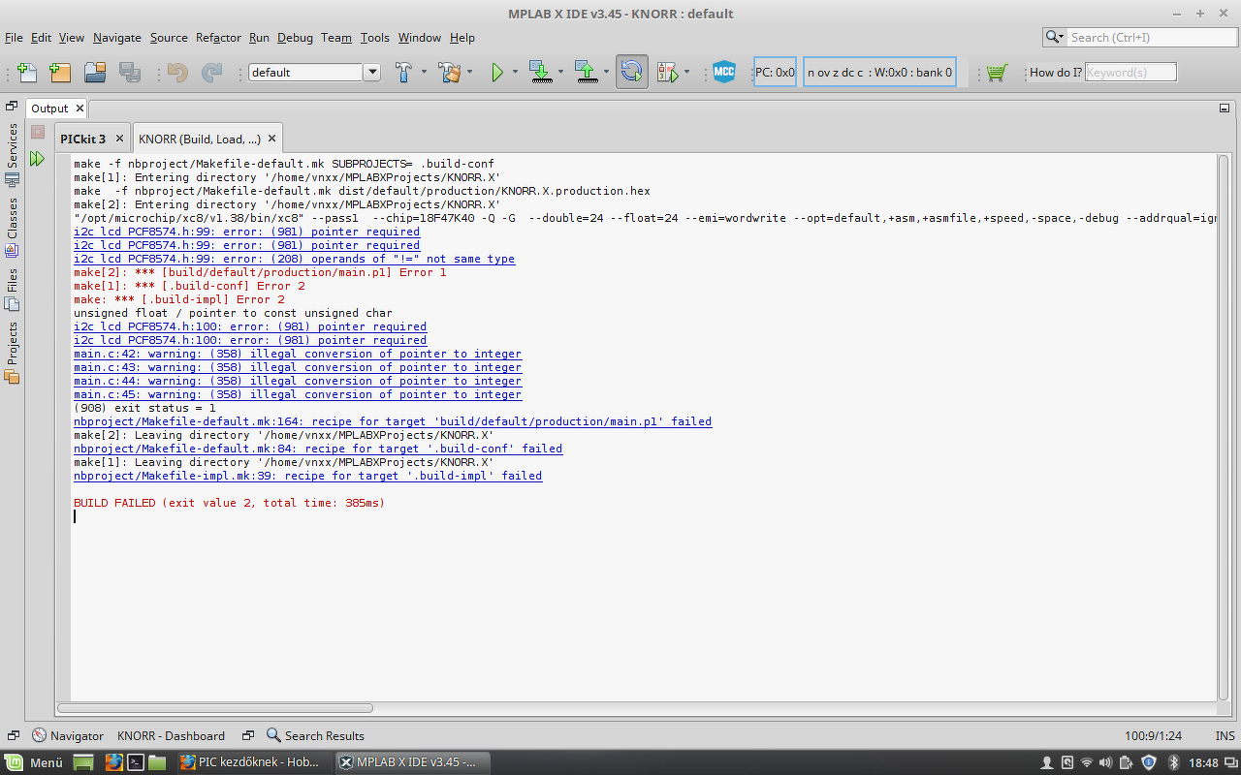Open the Navigate menu

117,38
